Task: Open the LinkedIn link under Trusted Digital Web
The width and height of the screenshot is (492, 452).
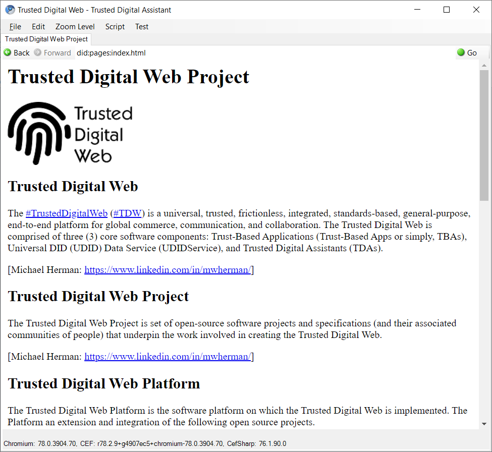Action: [x=168, y=270]
